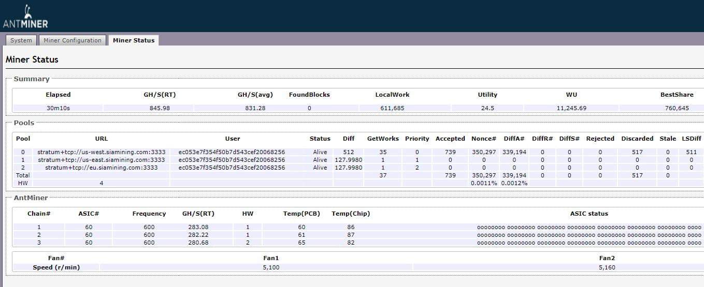Click the ASIC status column header
The image size is (704, 287).
589,214
